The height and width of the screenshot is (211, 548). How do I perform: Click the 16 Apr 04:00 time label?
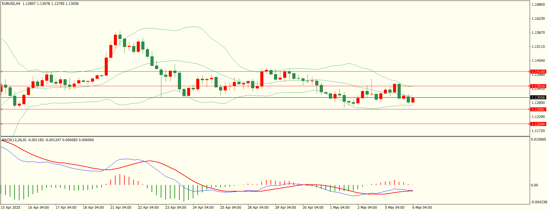[x=38, y=208]
